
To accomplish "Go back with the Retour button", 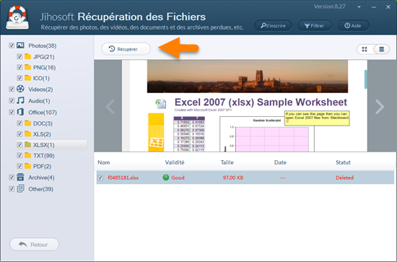I will click(34, 244).
